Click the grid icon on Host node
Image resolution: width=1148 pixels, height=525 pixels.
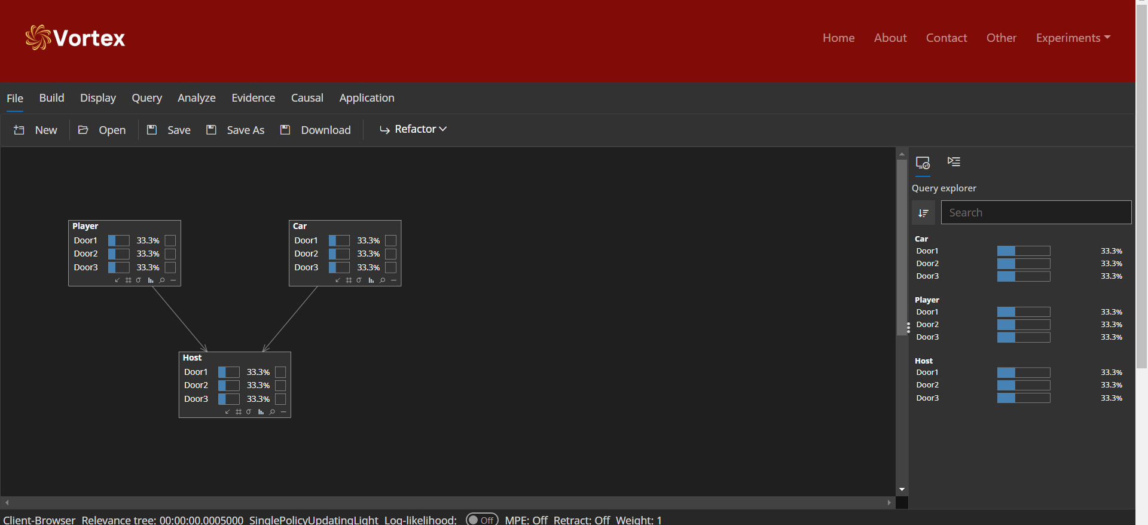[x=239, y=411]
